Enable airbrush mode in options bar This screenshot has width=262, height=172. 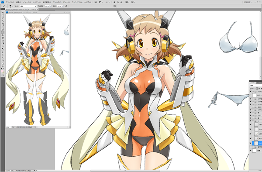(66, 6)
